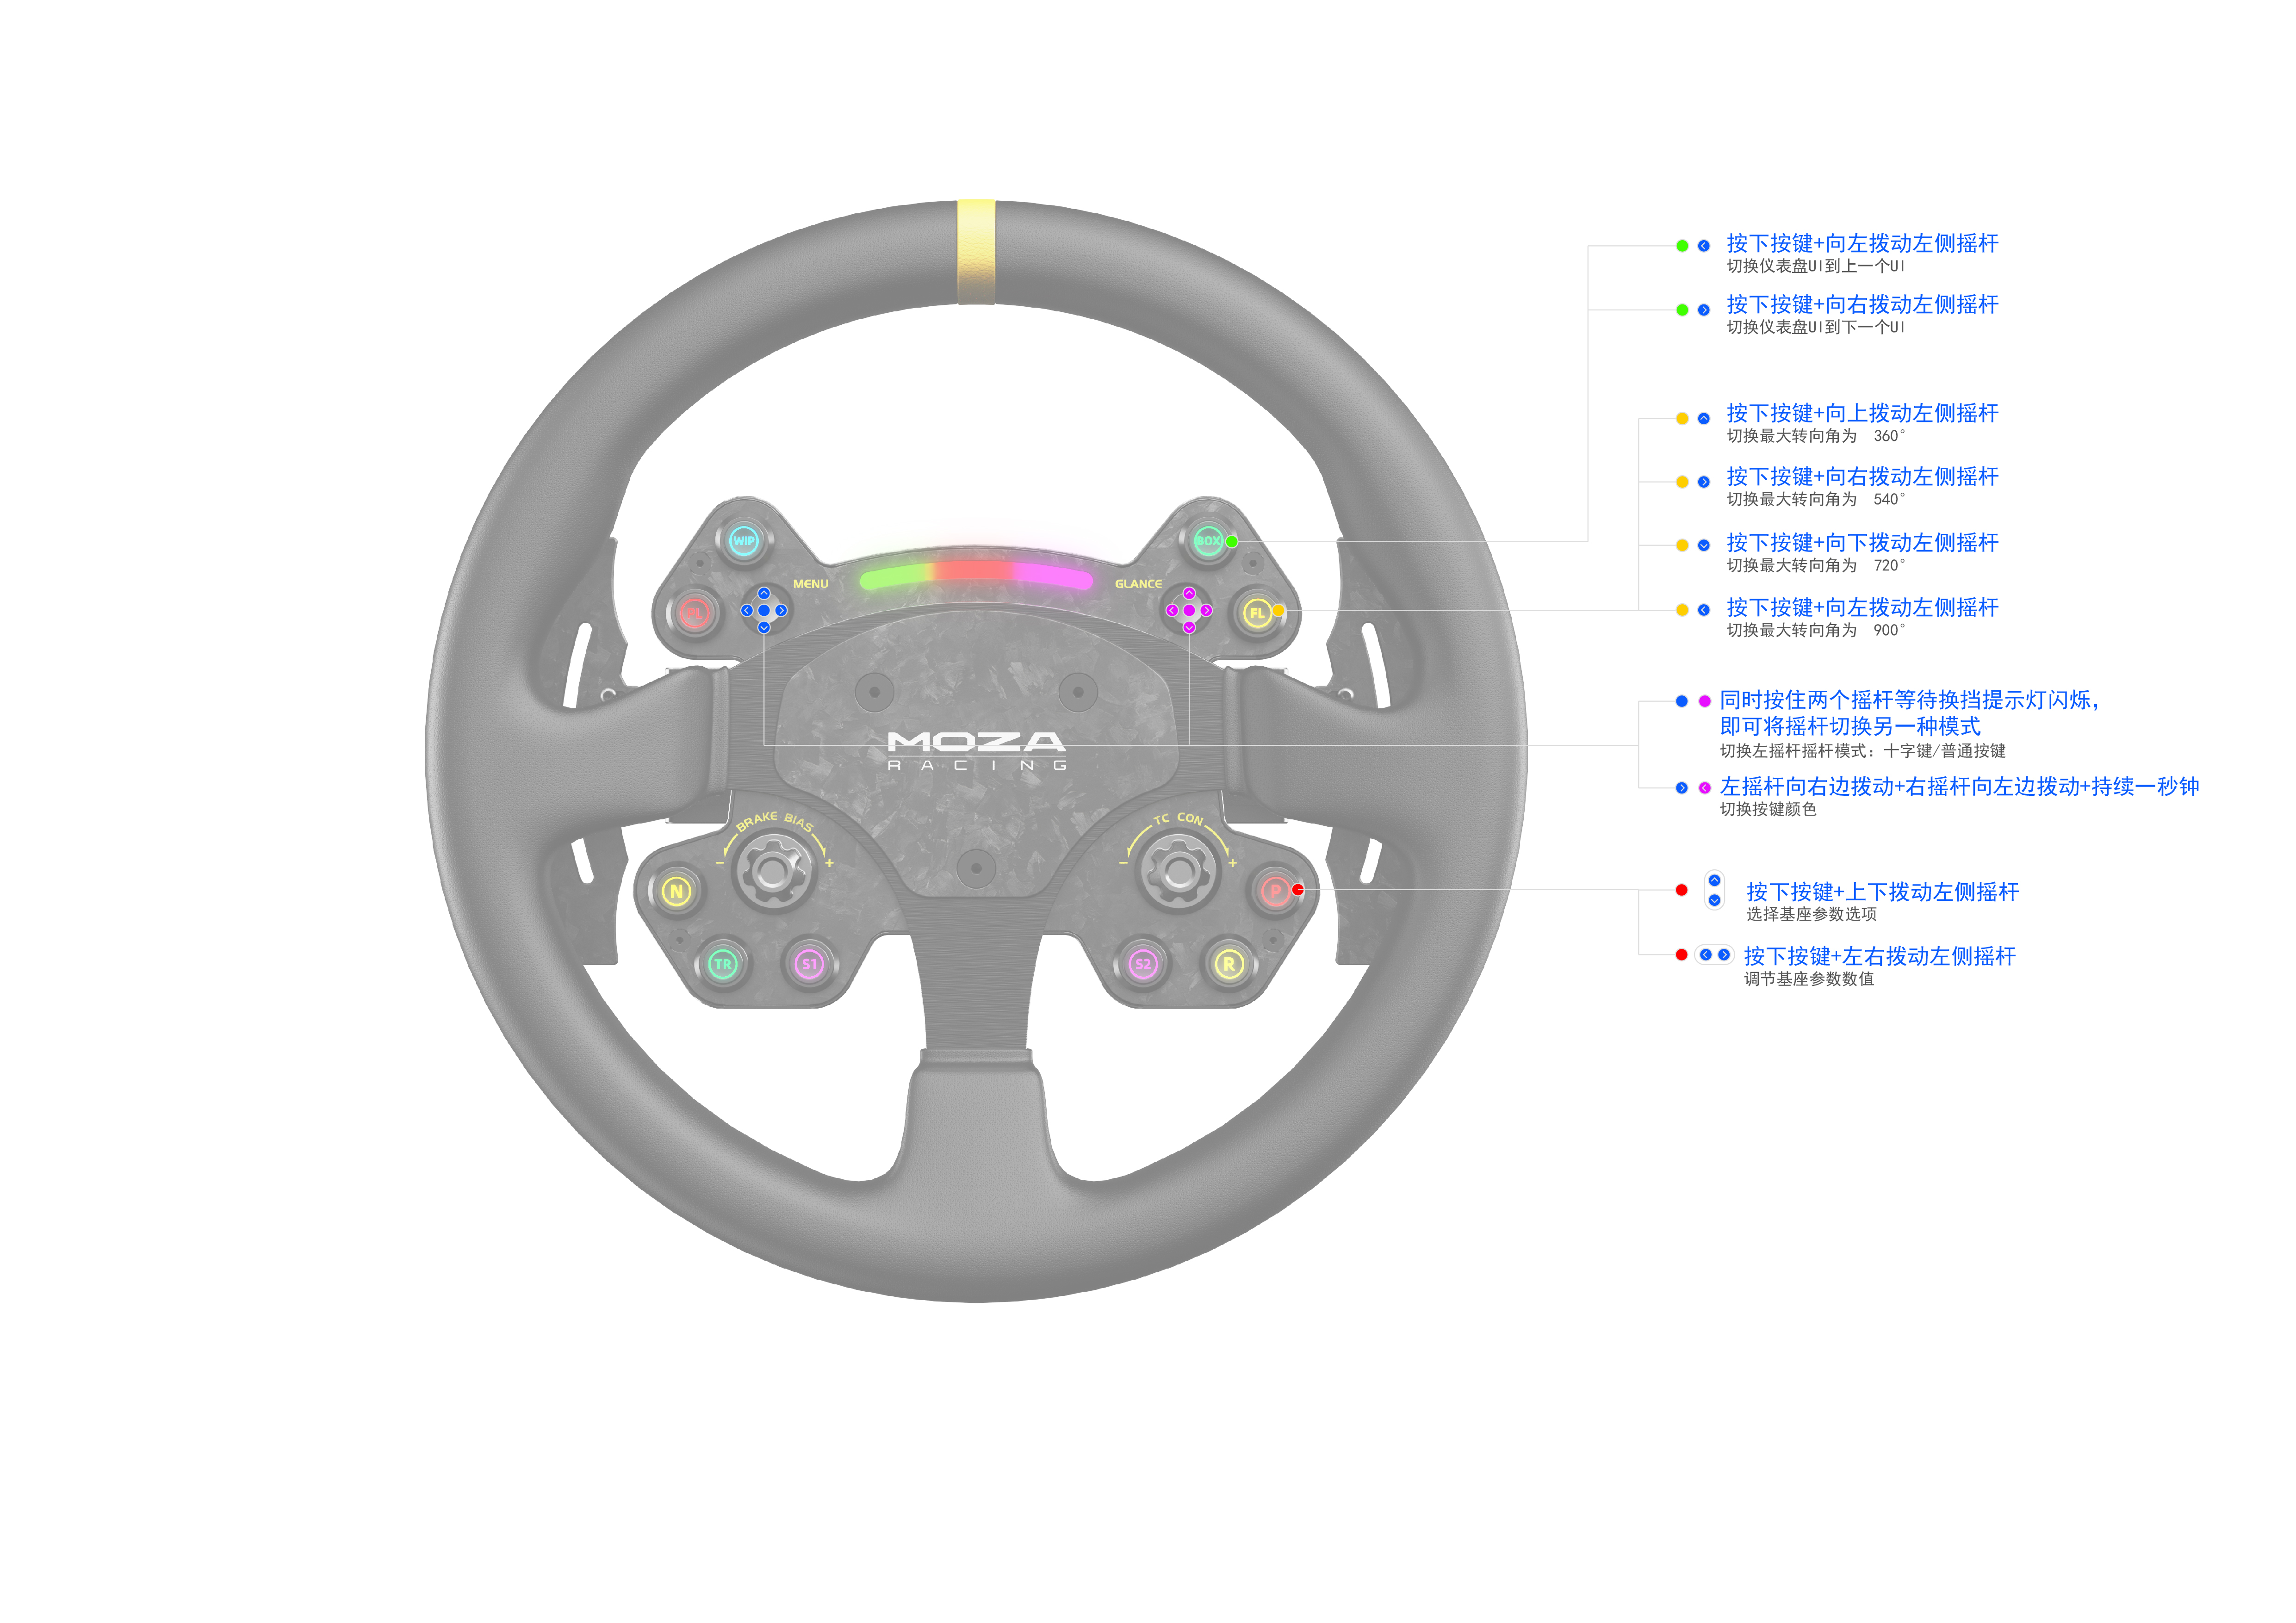
Task: Click the heading 按下按键+向上拨动左侧摇杆
Action: 1862,413
